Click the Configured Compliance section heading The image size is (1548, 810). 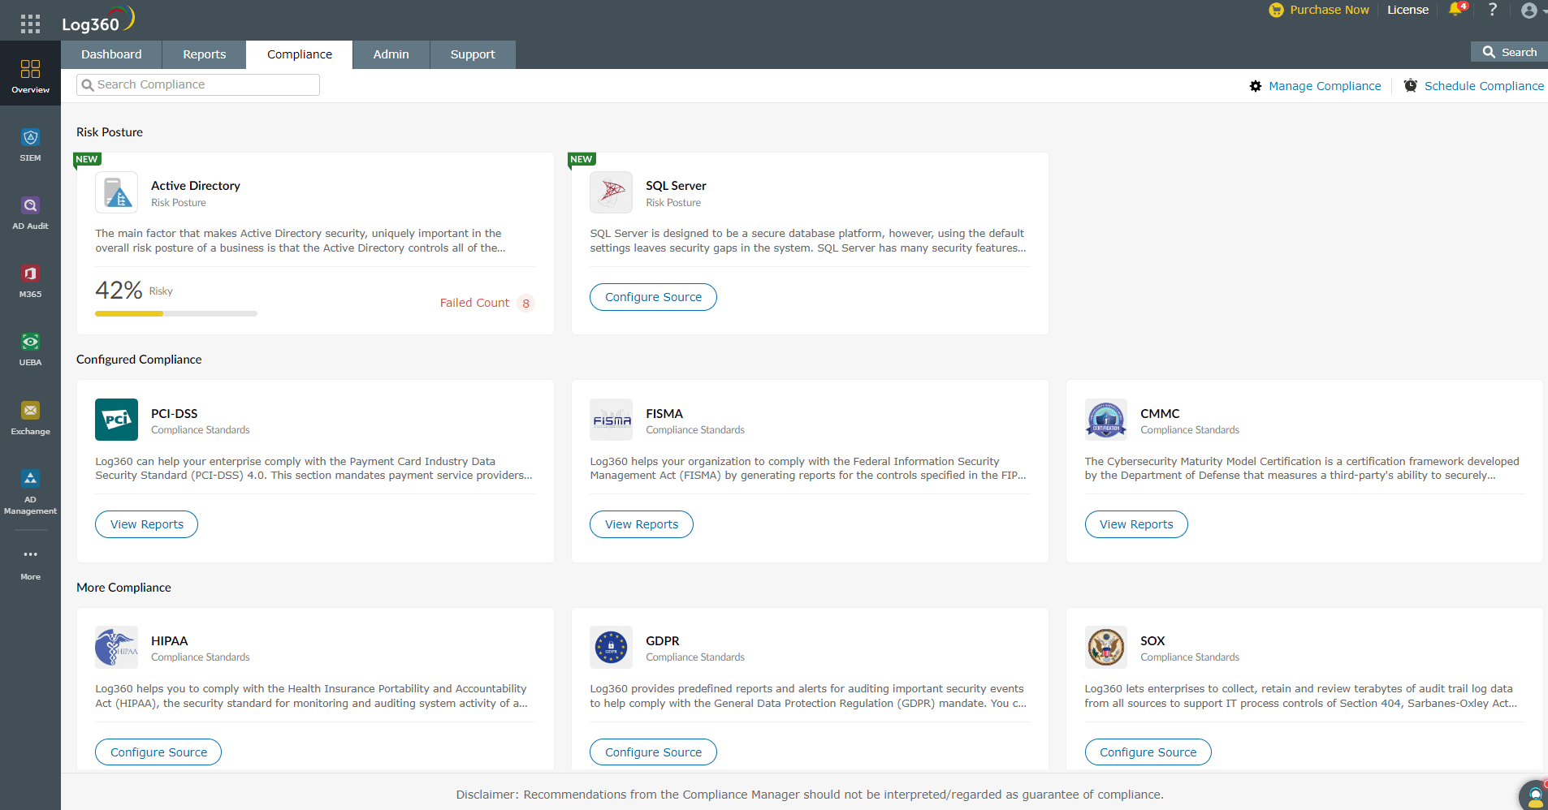(139, 360)
